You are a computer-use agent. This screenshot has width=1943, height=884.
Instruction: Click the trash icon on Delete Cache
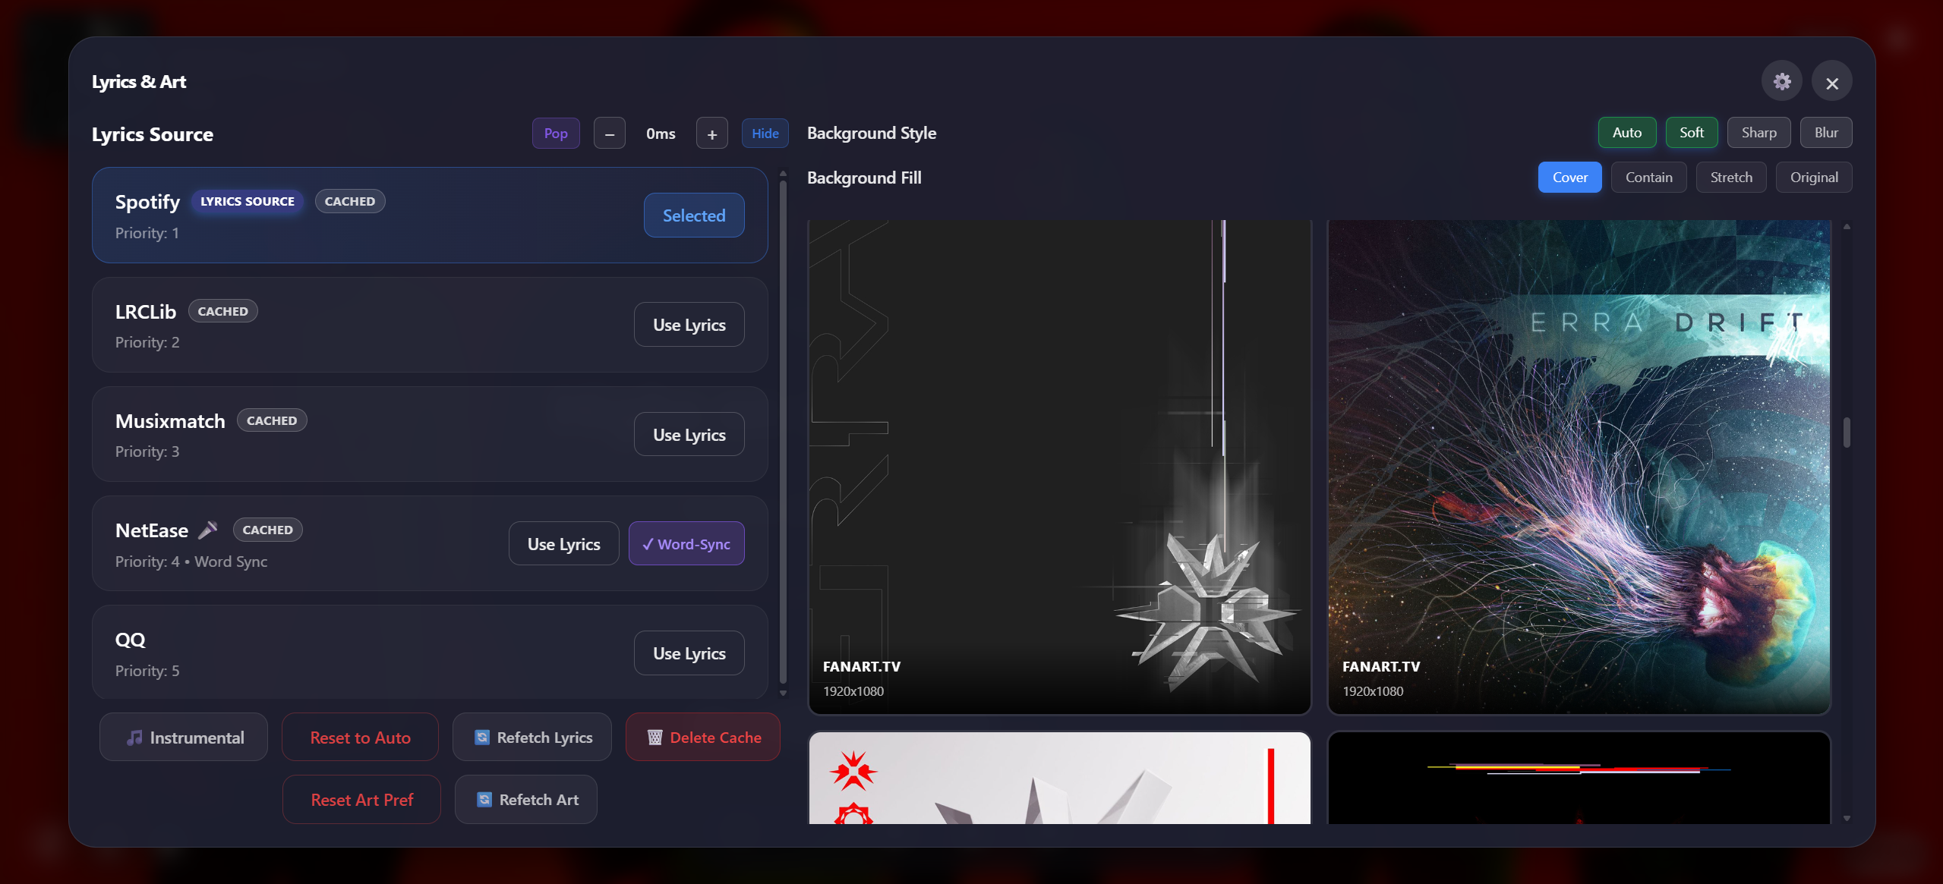tap(654, 737)
